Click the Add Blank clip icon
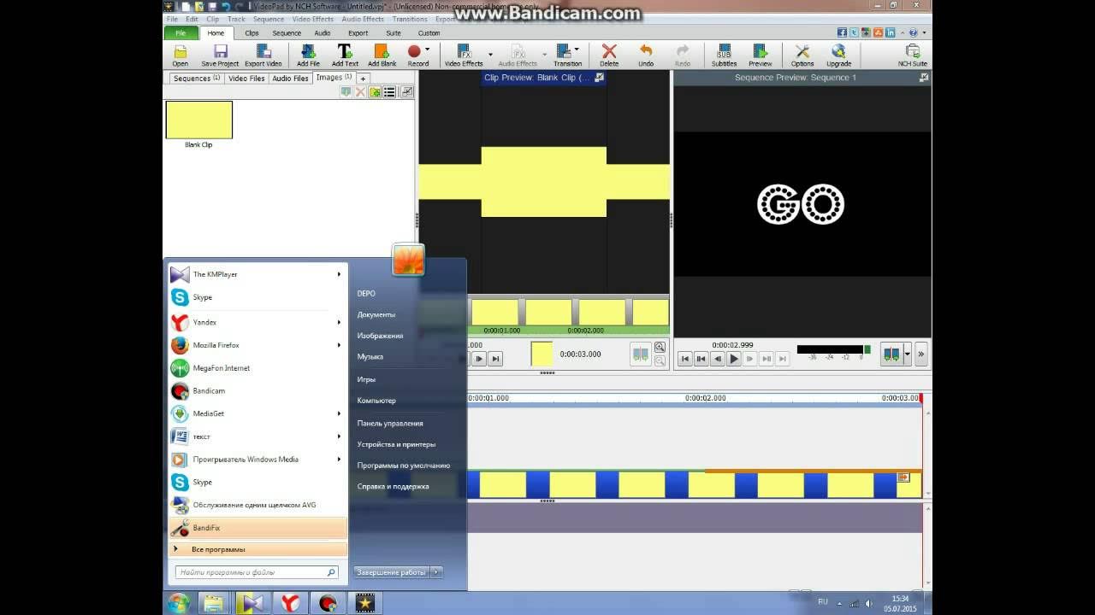 382,56
